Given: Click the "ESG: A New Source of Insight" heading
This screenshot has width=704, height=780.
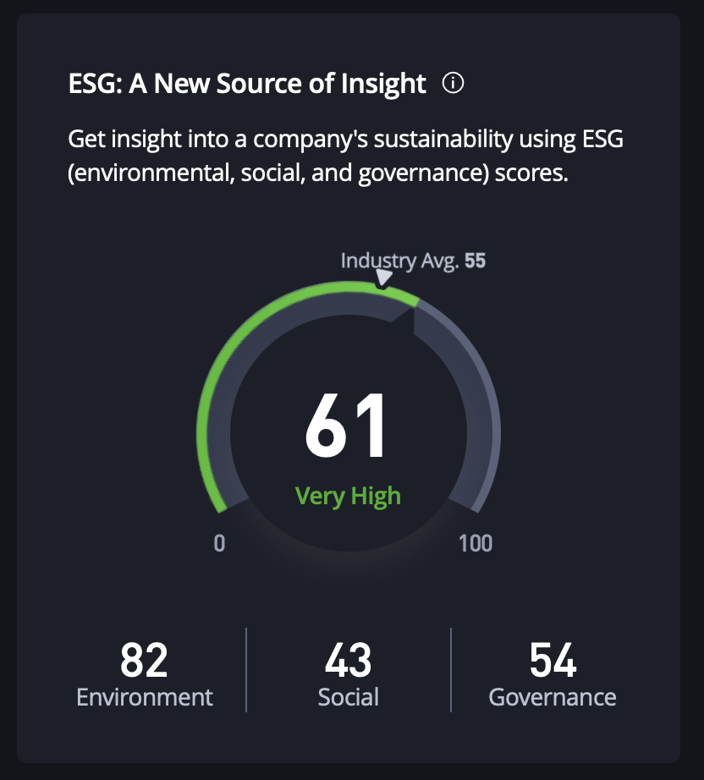Looking at the screenshot, I should [247, 84].
